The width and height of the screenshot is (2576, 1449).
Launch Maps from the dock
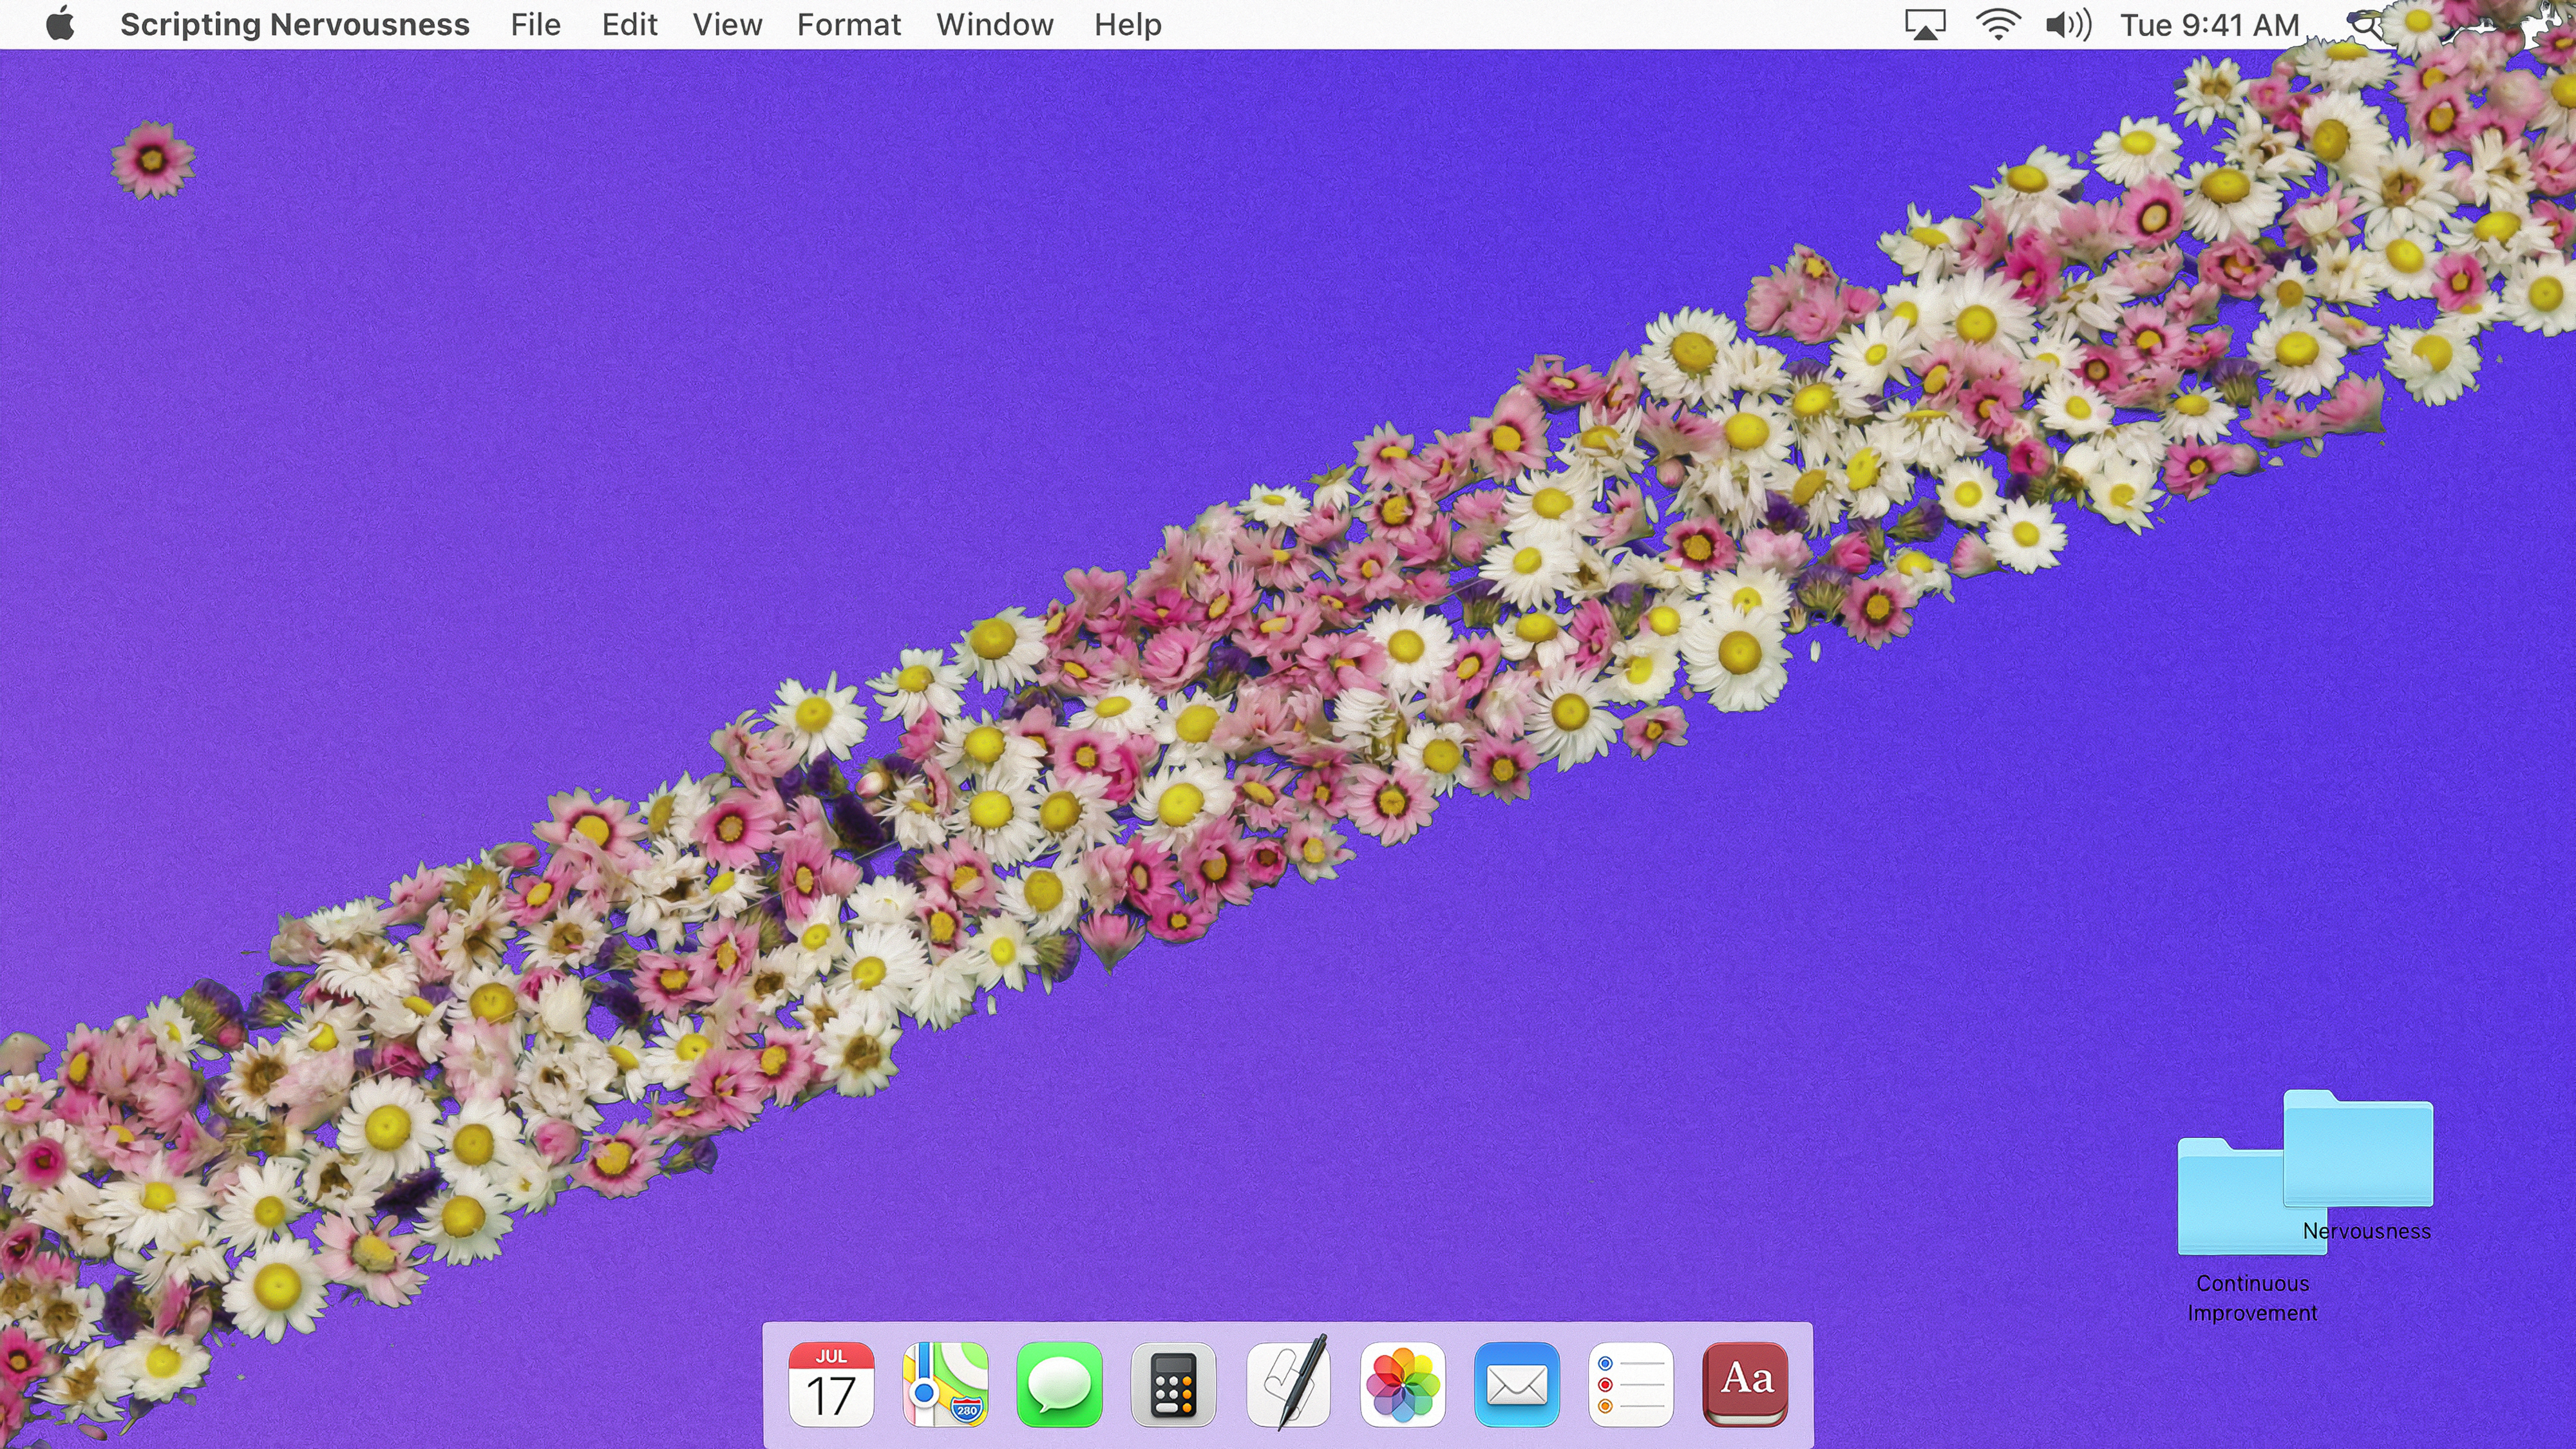pos(945,1385)
